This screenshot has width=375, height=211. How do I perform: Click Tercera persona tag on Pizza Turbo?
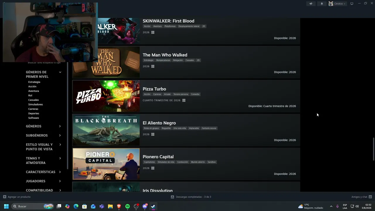tap(181, 94)
